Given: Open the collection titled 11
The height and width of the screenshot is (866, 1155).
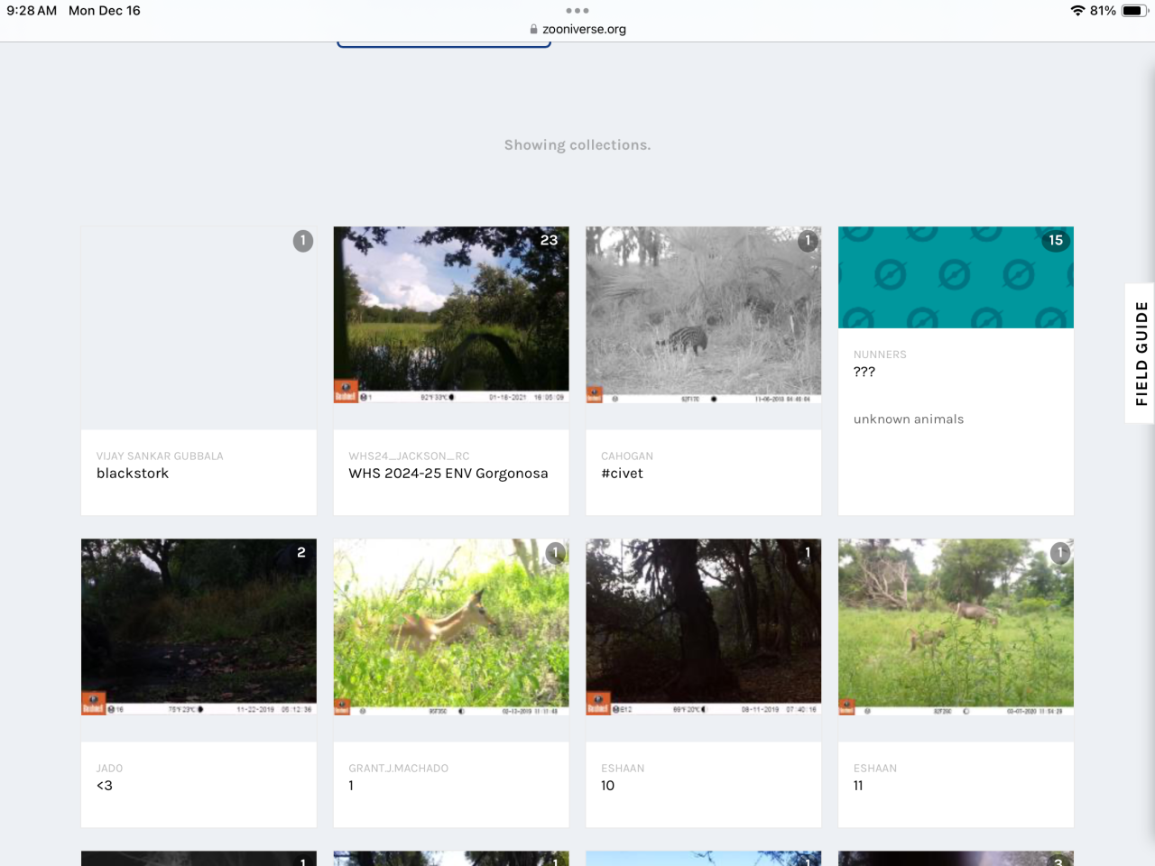Looking at the screenshot, I should click(x=858, y=786).
